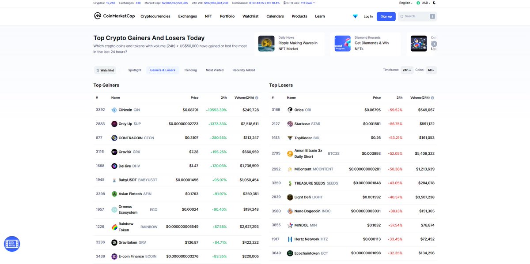Viewport: 530px width, 264px height.
Task: Click the DeHive coin icon
Action: tap(114, 166)
